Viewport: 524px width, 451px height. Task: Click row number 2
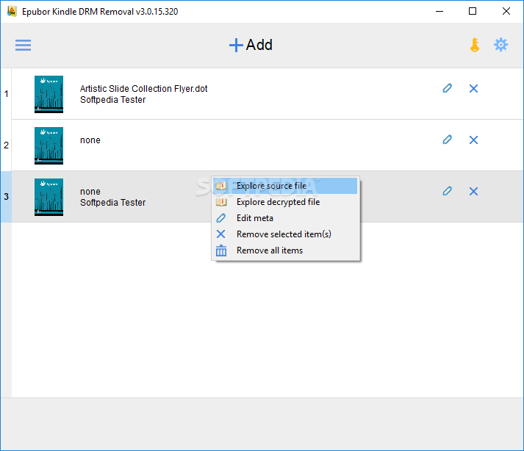7,145
